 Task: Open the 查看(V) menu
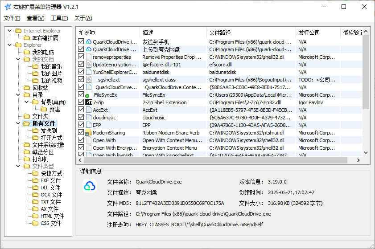pyautogui.click(x=35, y=18)
